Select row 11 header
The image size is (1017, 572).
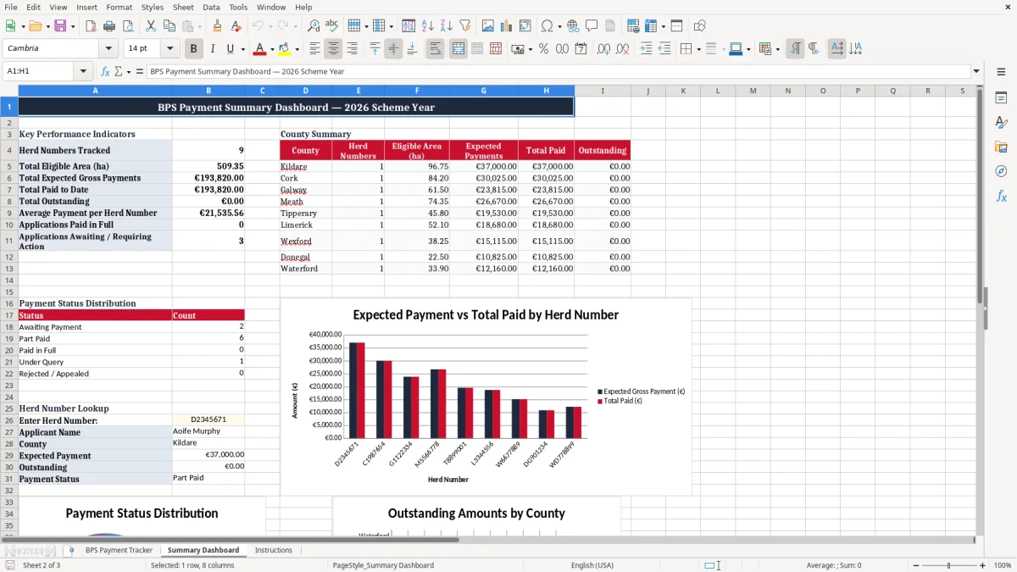[x=9, y=241]
